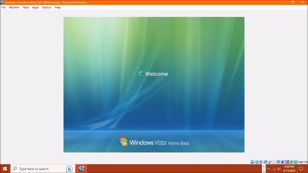Click the volume icon in system tray
The width and height of the screenshot is (308, 173).
(279, 169)
